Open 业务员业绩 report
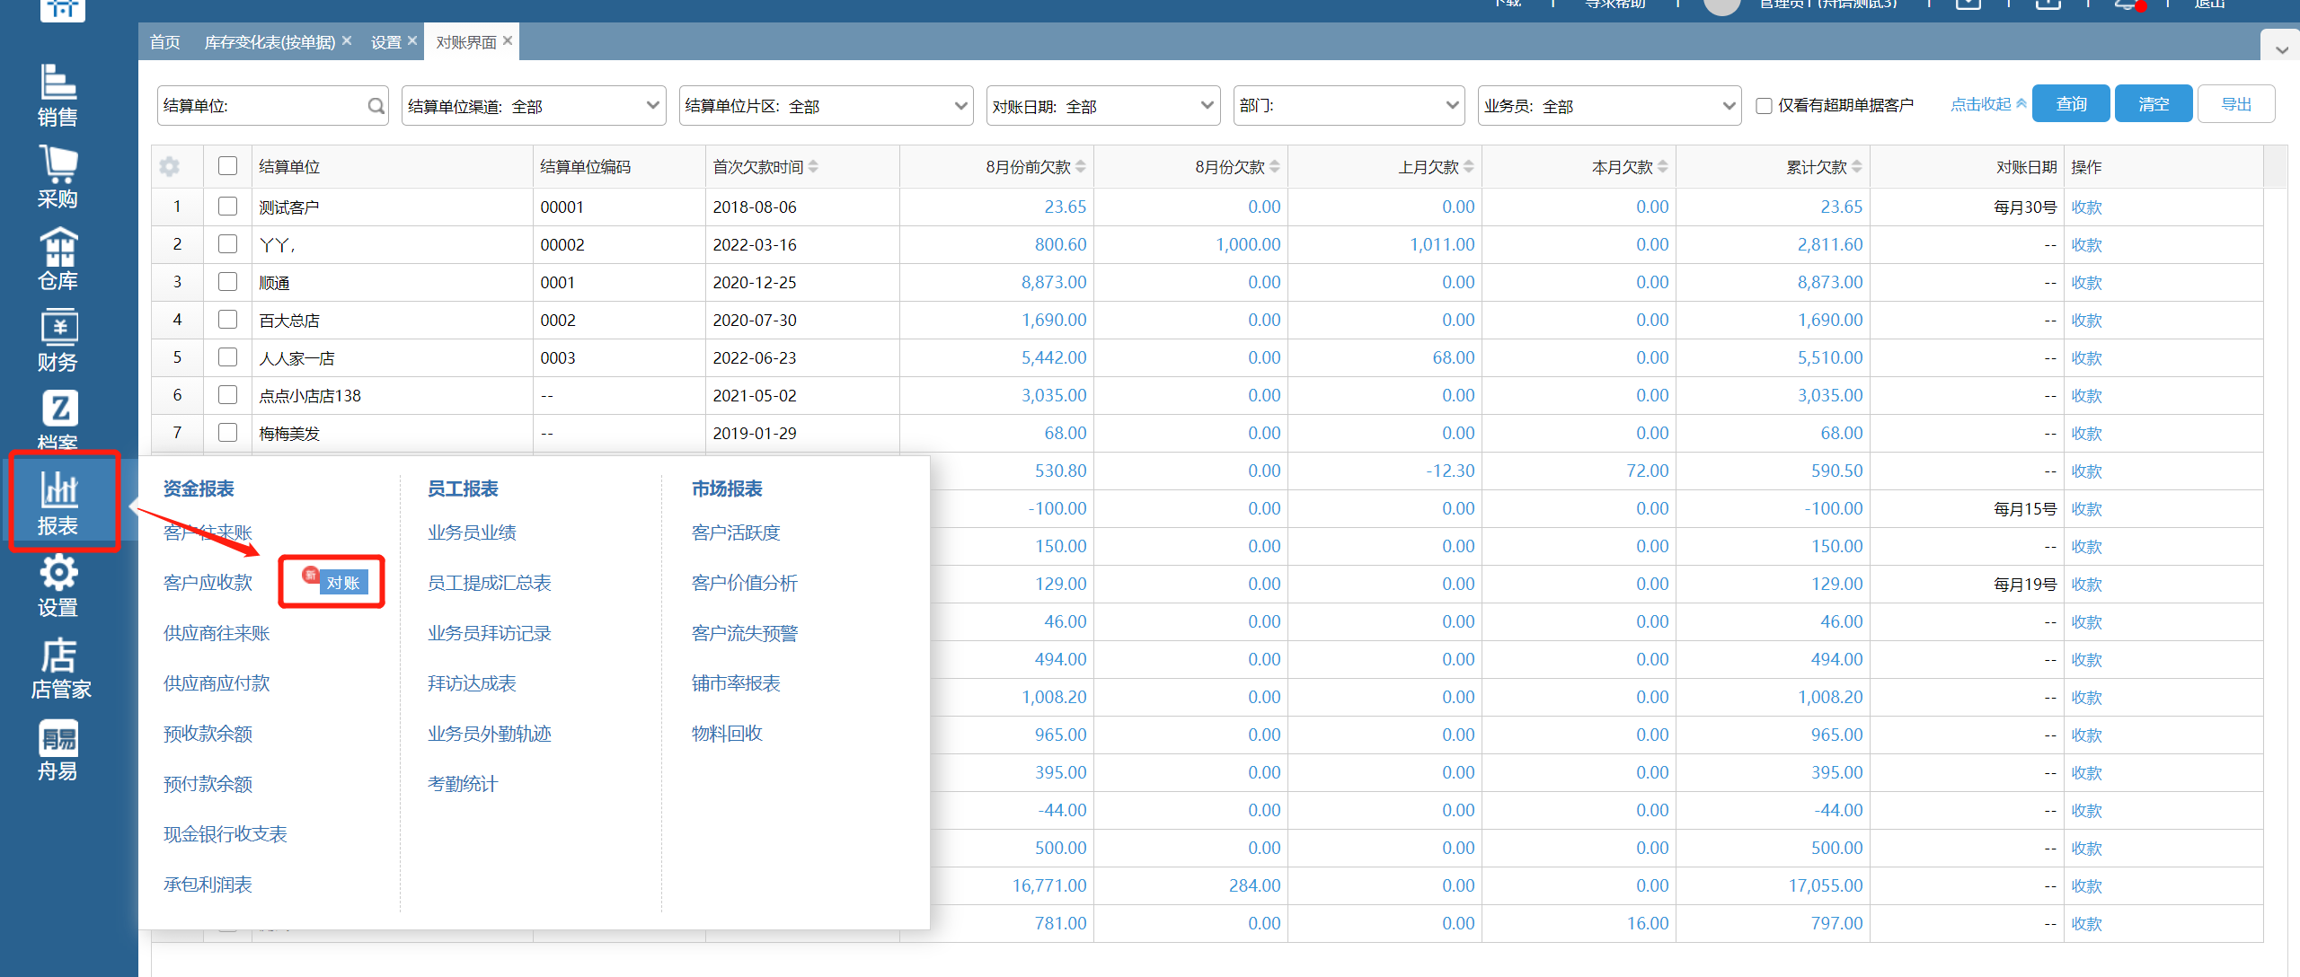 (472, 533)
